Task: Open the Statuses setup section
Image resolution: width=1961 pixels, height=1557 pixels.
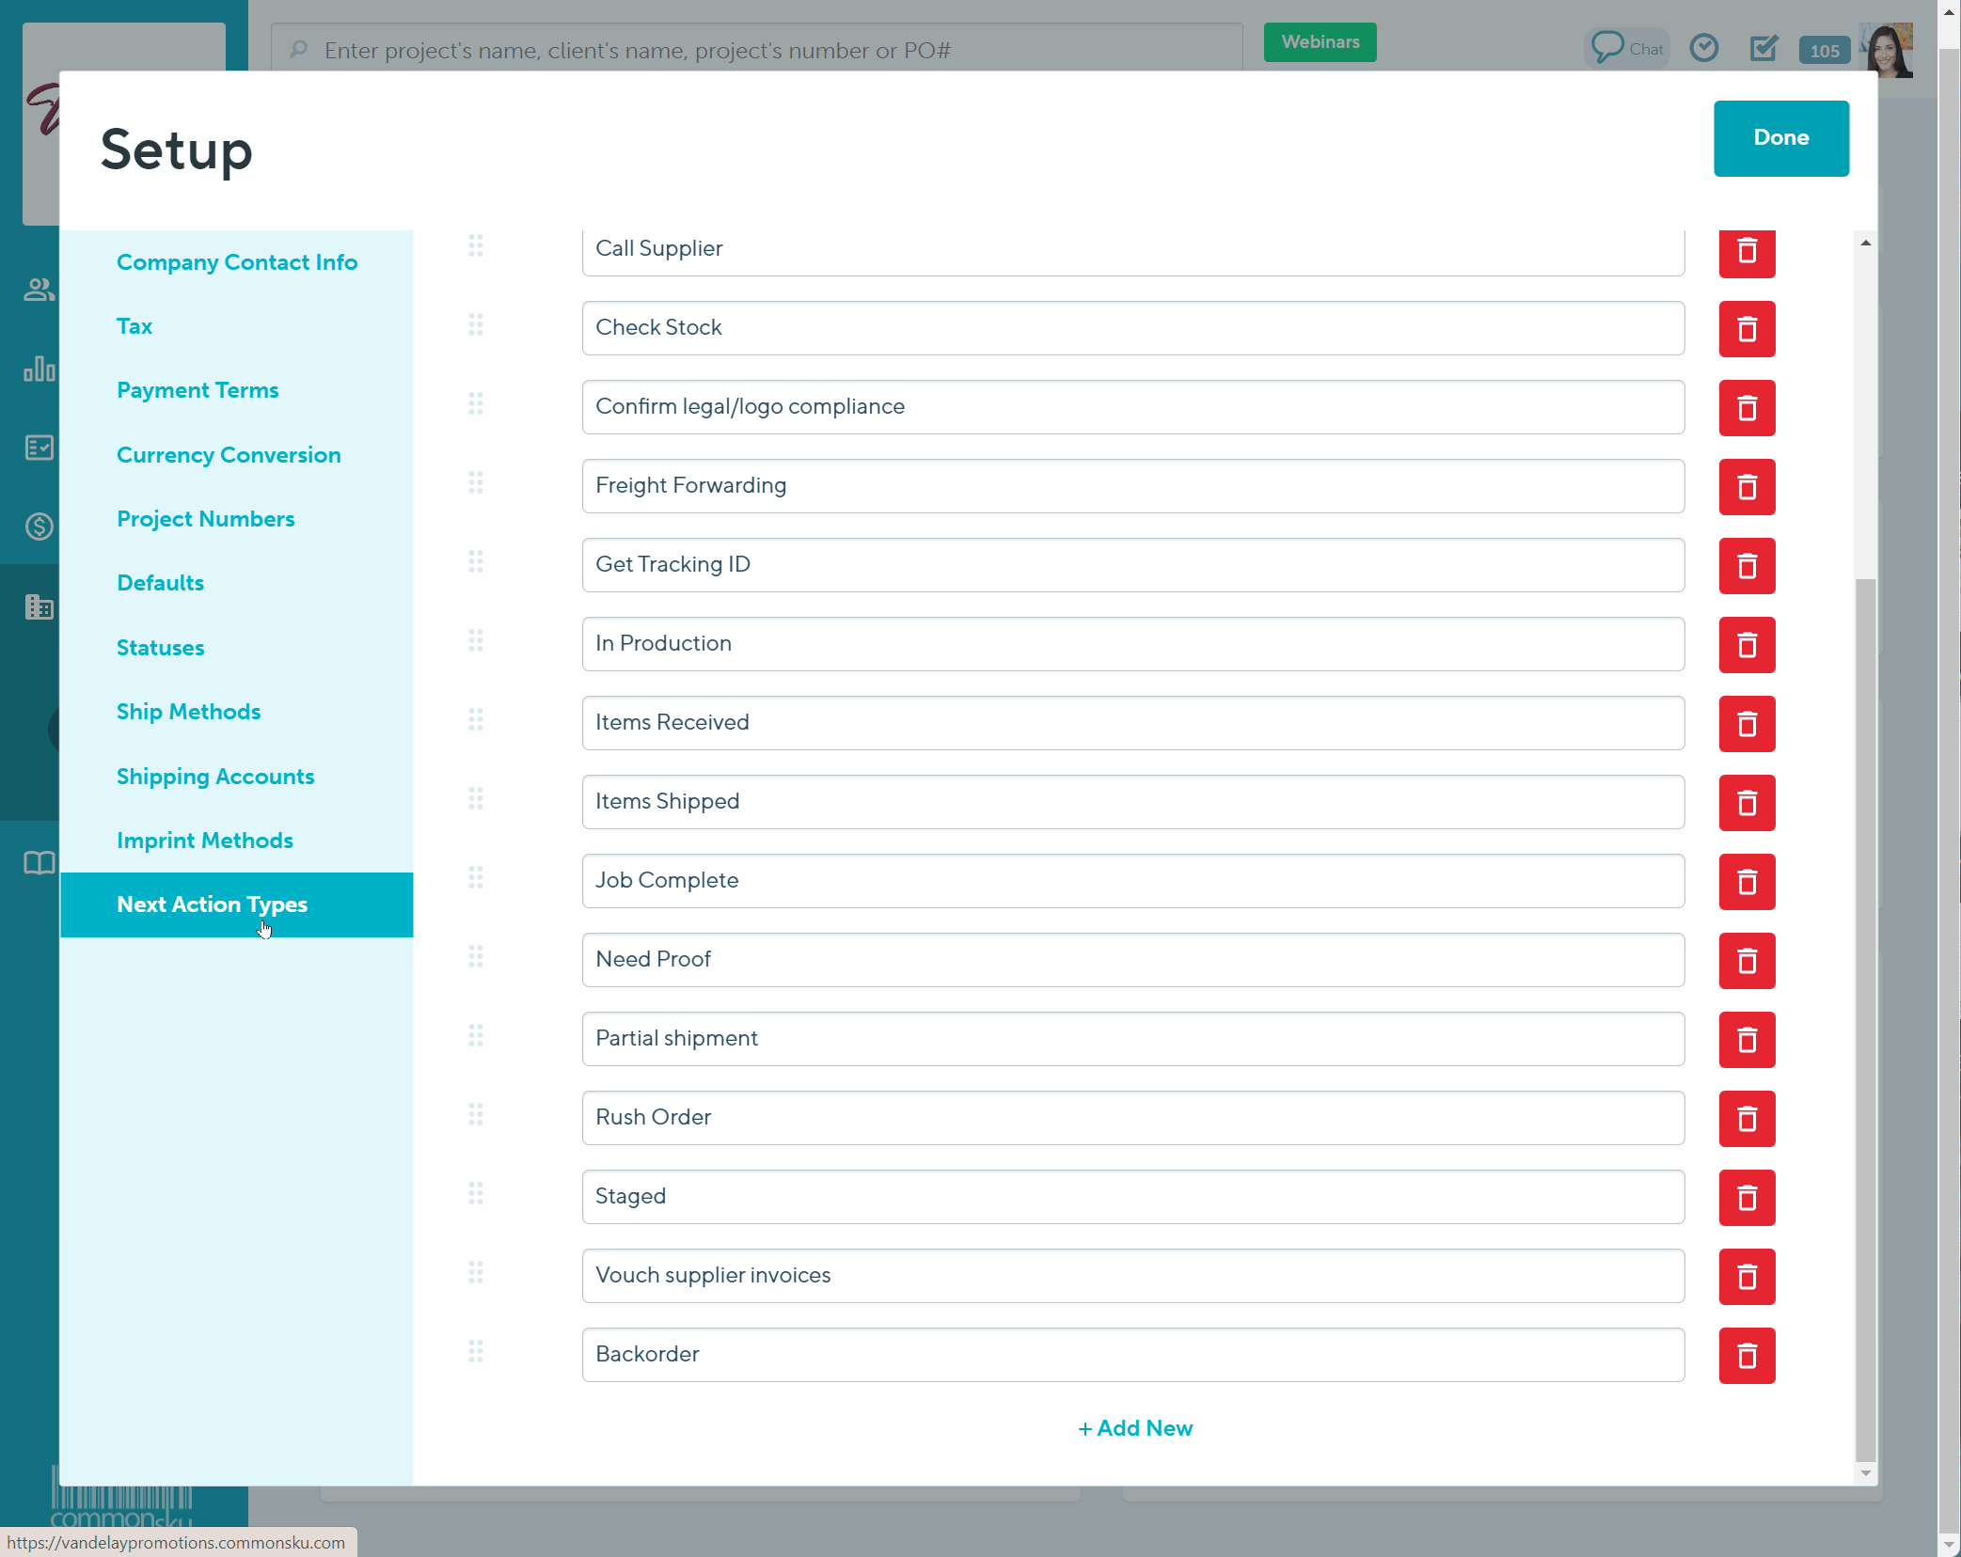Action: pos(160,648)
